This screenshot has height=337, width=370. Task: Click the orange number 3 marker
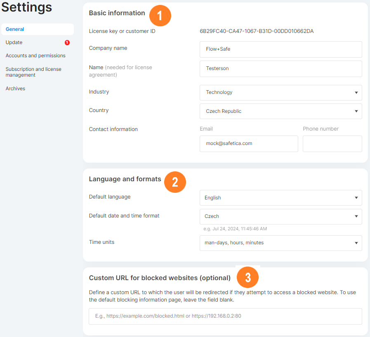click(247, 278)
